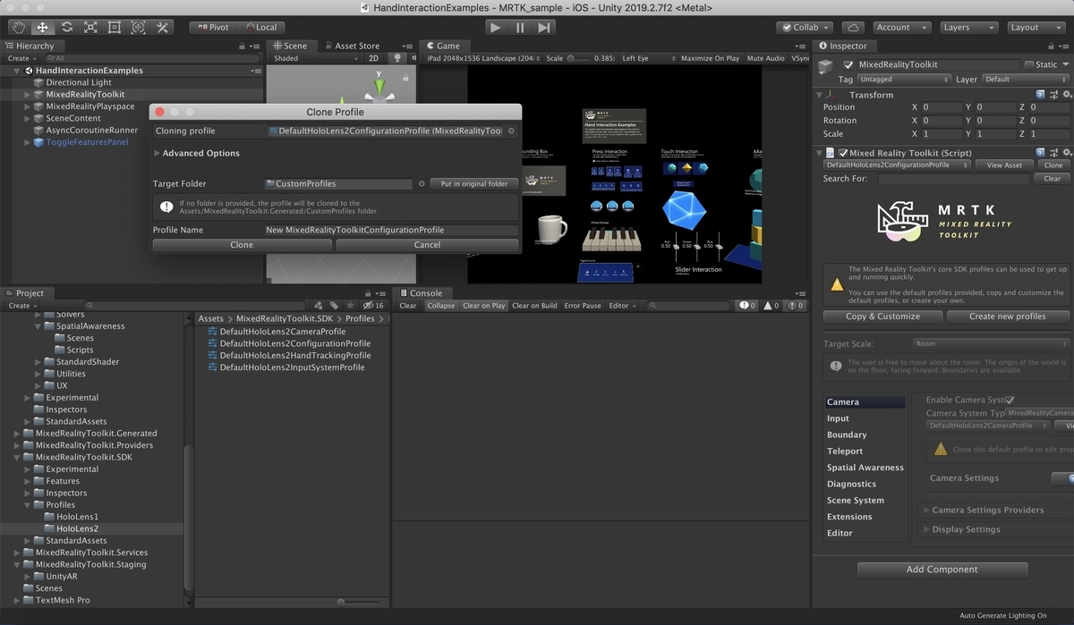
Task: Open the custom editor tools icon
Action: 162,28
